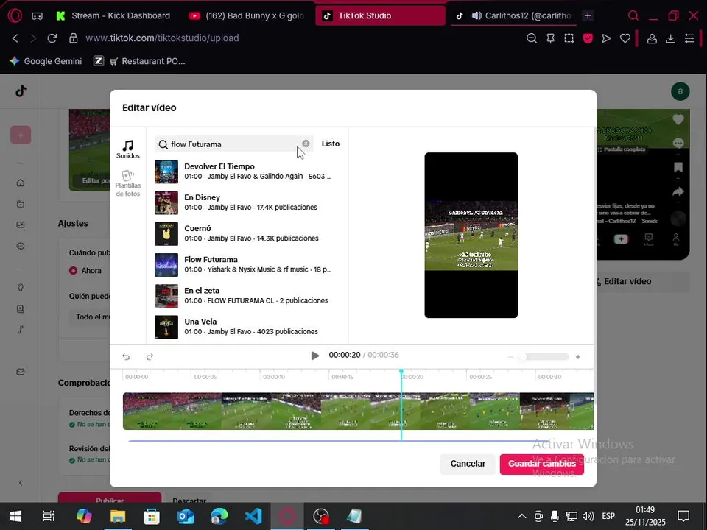Show hidden system tray icons
The image size is (707, 530).
tap(521, 516)
